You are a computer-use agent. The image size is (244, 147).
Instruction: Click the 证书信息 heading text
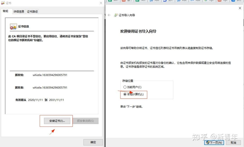click(23, 26)
